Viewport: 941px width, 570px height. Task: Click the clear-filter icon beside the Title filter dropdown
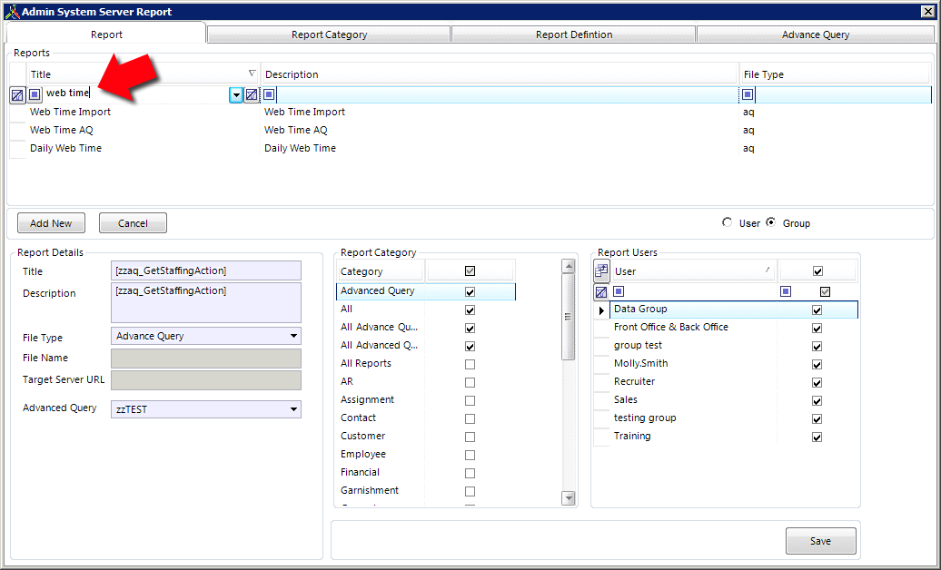pos(252,94)
